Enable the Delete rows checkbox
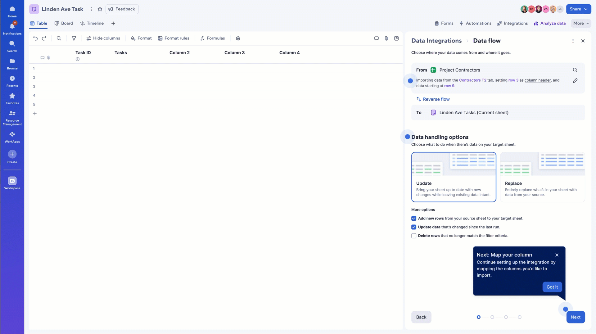Viewport: 596px width, 334px height. [414, 236]
